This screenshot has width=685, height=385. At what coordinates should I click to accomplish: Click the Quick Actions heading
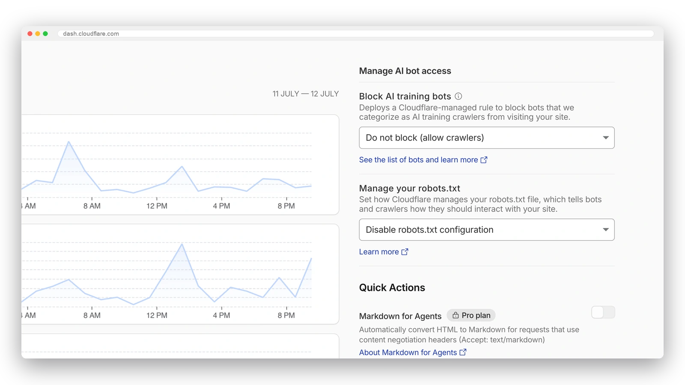point(392,287)
